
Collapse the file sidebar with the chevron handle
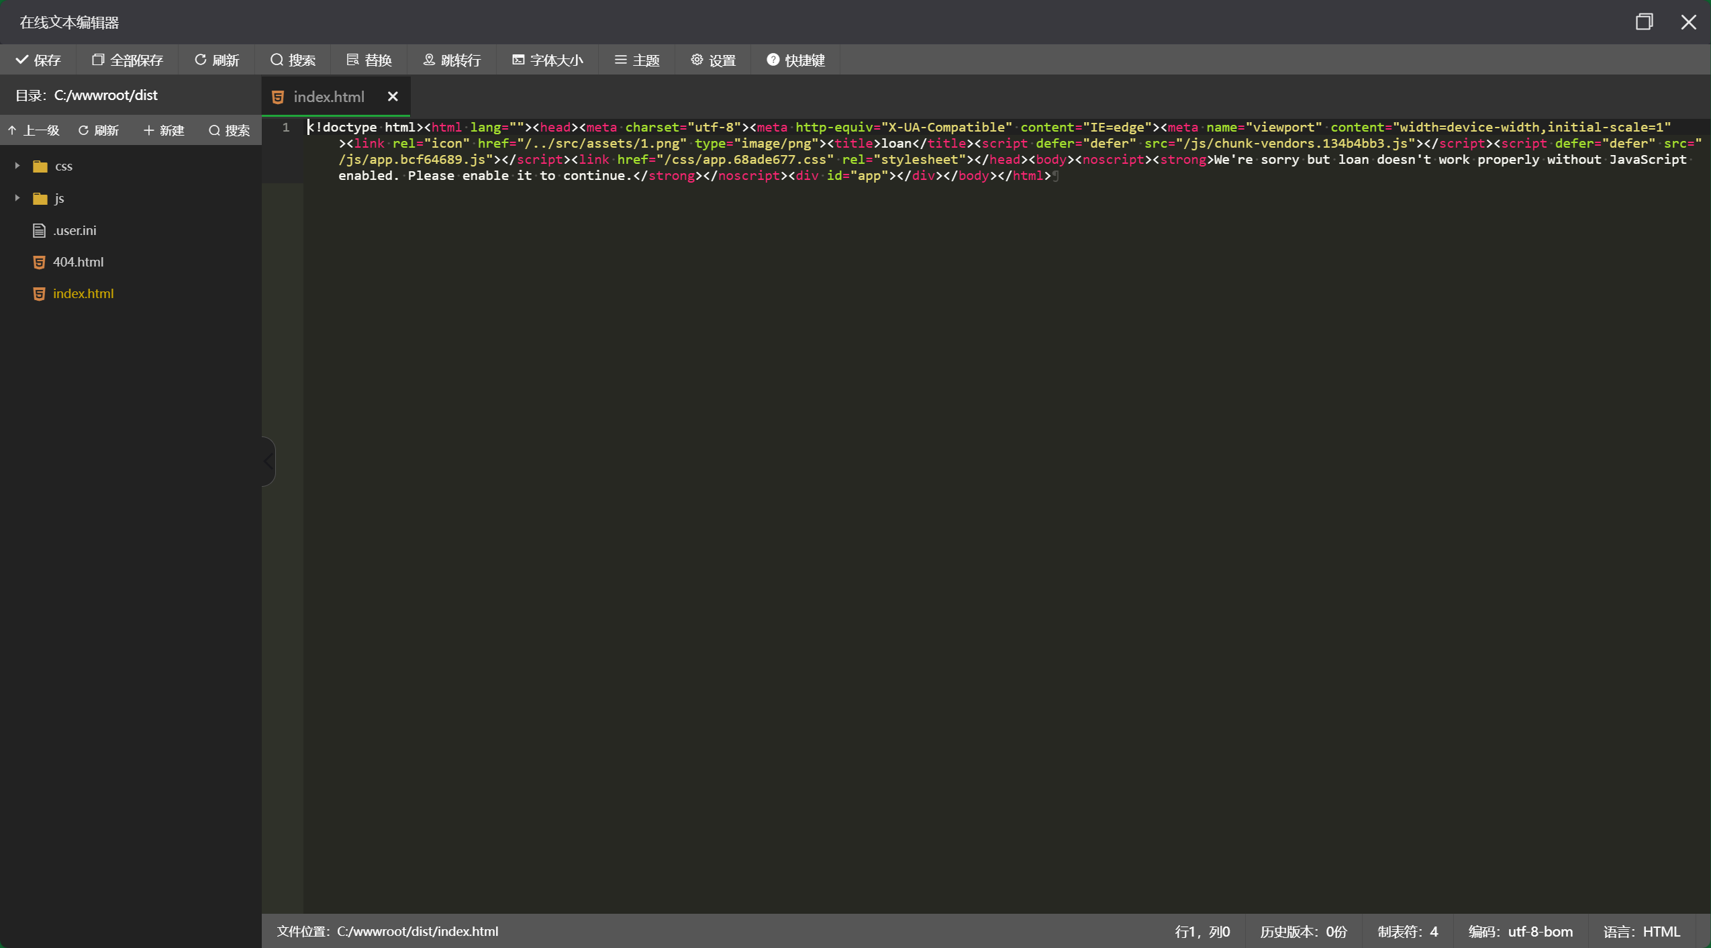pyautogui.click(x=268, y=461)
